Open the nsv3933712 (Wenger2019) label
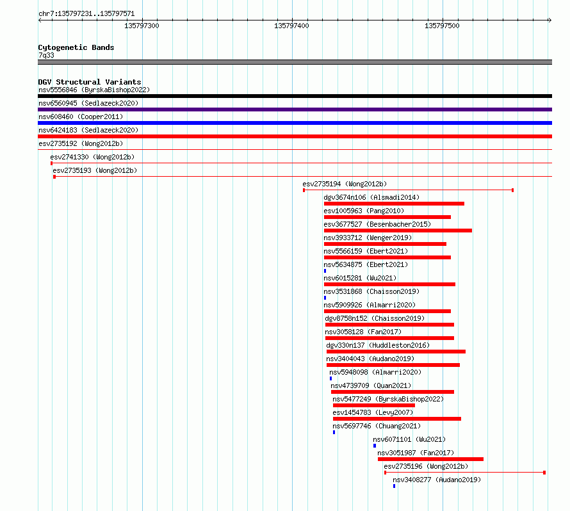This screenshot has width=570, height=511. tap(368, 238)
